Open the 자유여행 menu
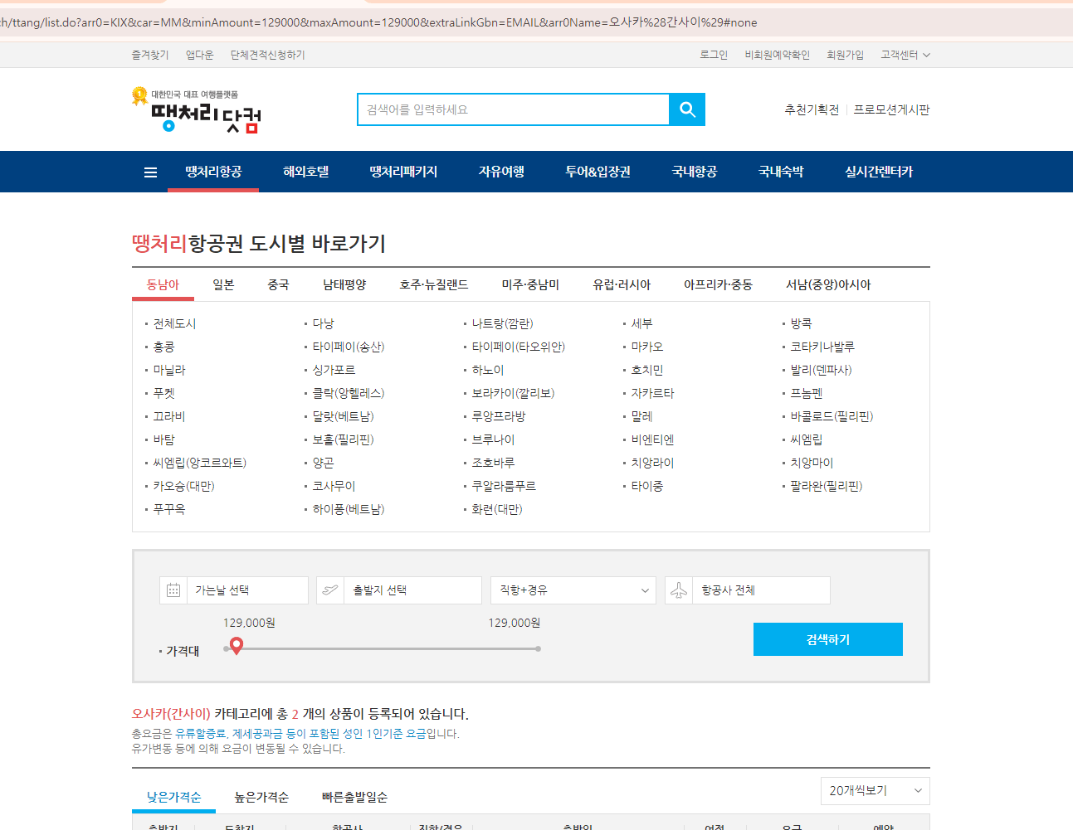The width and height of the screenshot is (1073, 830). click(x=501, y=172)
